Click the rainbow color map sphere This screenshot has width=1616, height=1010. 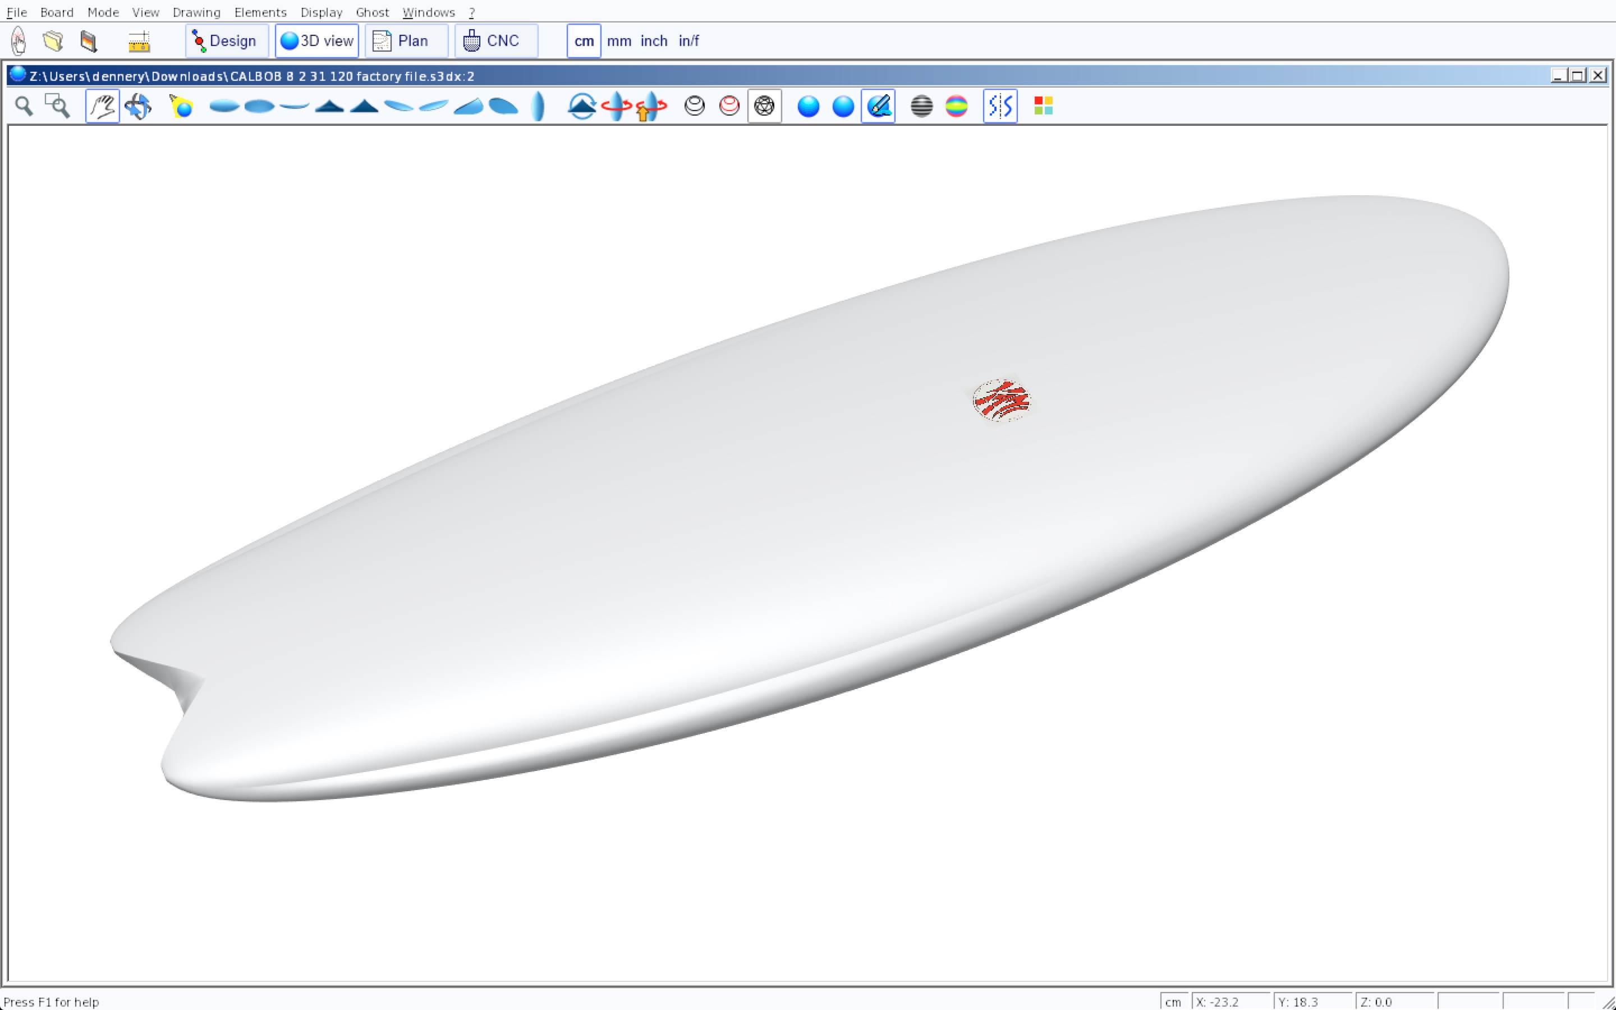[956, 106]
